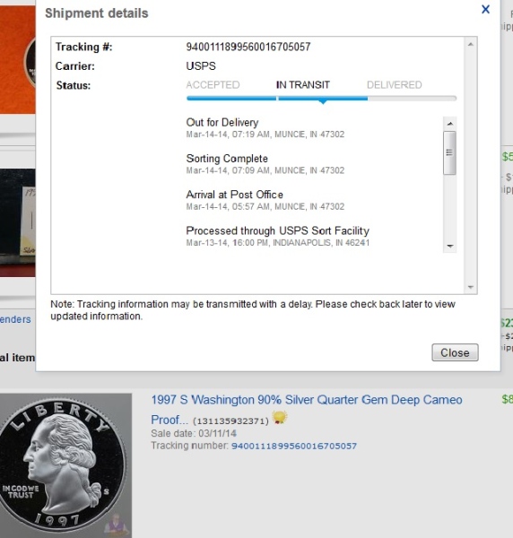
Task: Open the tracking number link below the coin listing
Action: tap(294, 446)
